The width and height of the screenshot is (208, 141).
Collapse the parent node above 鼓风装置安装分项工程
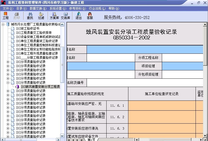pos(8,83)
